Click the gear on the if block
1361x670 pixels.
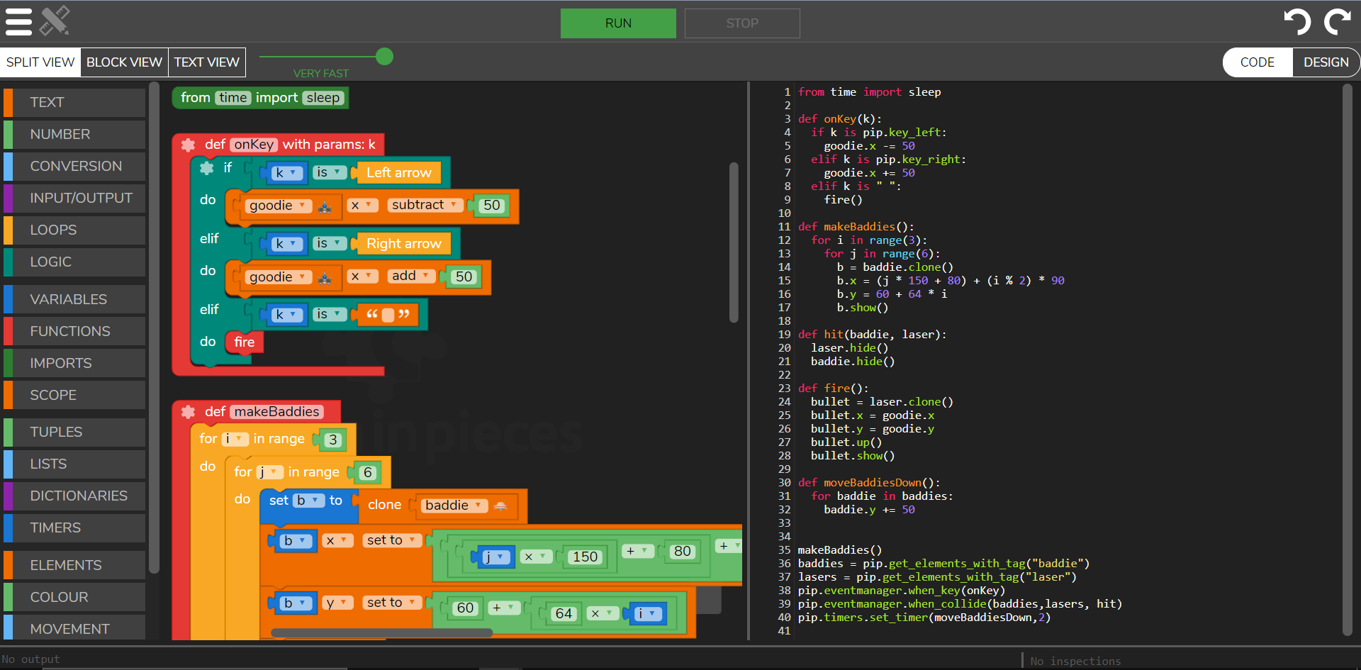tap(206, 169)
